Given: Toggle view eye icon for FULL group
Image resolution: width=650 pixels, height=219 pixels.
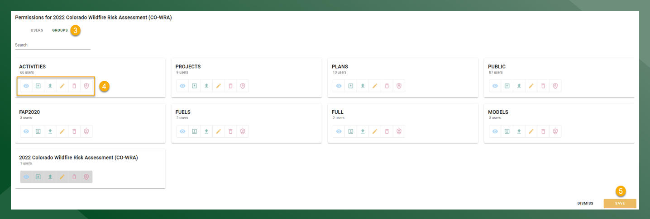Looking at the screenshot, I should click(x=339, y=131).
